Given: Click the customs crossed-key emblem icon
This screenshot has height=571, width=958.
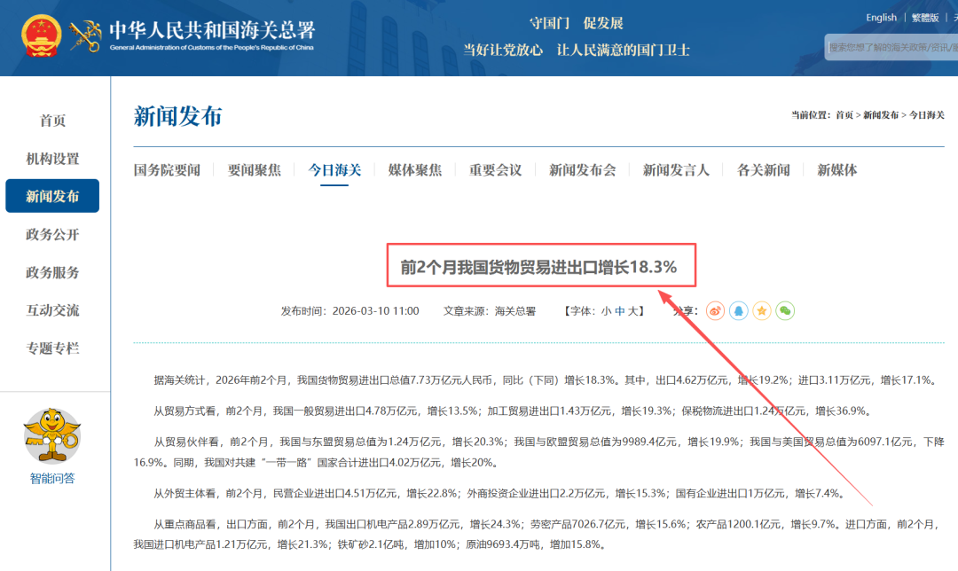Looking at the screenshot, I should click(x=86, y=35).
